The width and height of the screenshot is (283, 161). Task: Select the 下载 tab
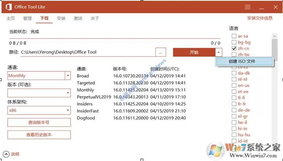44,18
